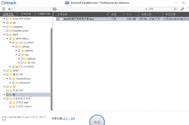Toggle the WPS folder checkbox

[x=7, y=35]
